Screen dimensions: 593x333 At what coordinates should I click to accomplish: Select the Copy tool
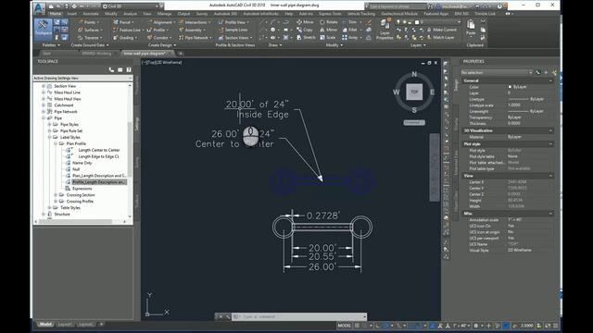tap(305, 30)
